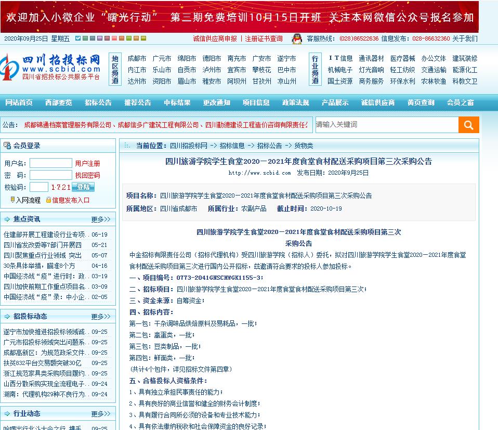Image resolution: width=498 pixels, height=430 pixels.
Task: Select the checked blue theme swatch
Action: [x=78, y=38]
